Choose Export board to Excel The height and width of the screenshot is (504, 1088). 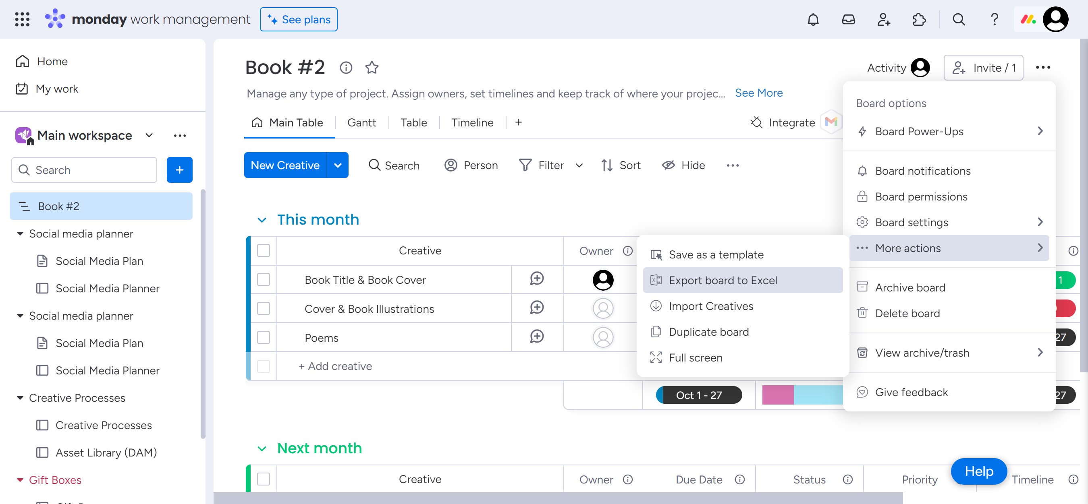[723, 281]
